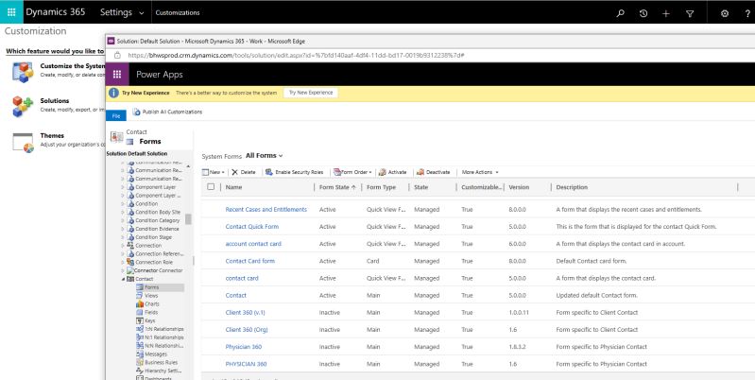
Task: Click the Activate toolbar button
Action: click(x=392, y=172)
